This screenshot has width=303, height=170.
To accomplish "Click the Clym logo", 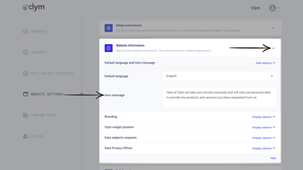I will [33, 7].
